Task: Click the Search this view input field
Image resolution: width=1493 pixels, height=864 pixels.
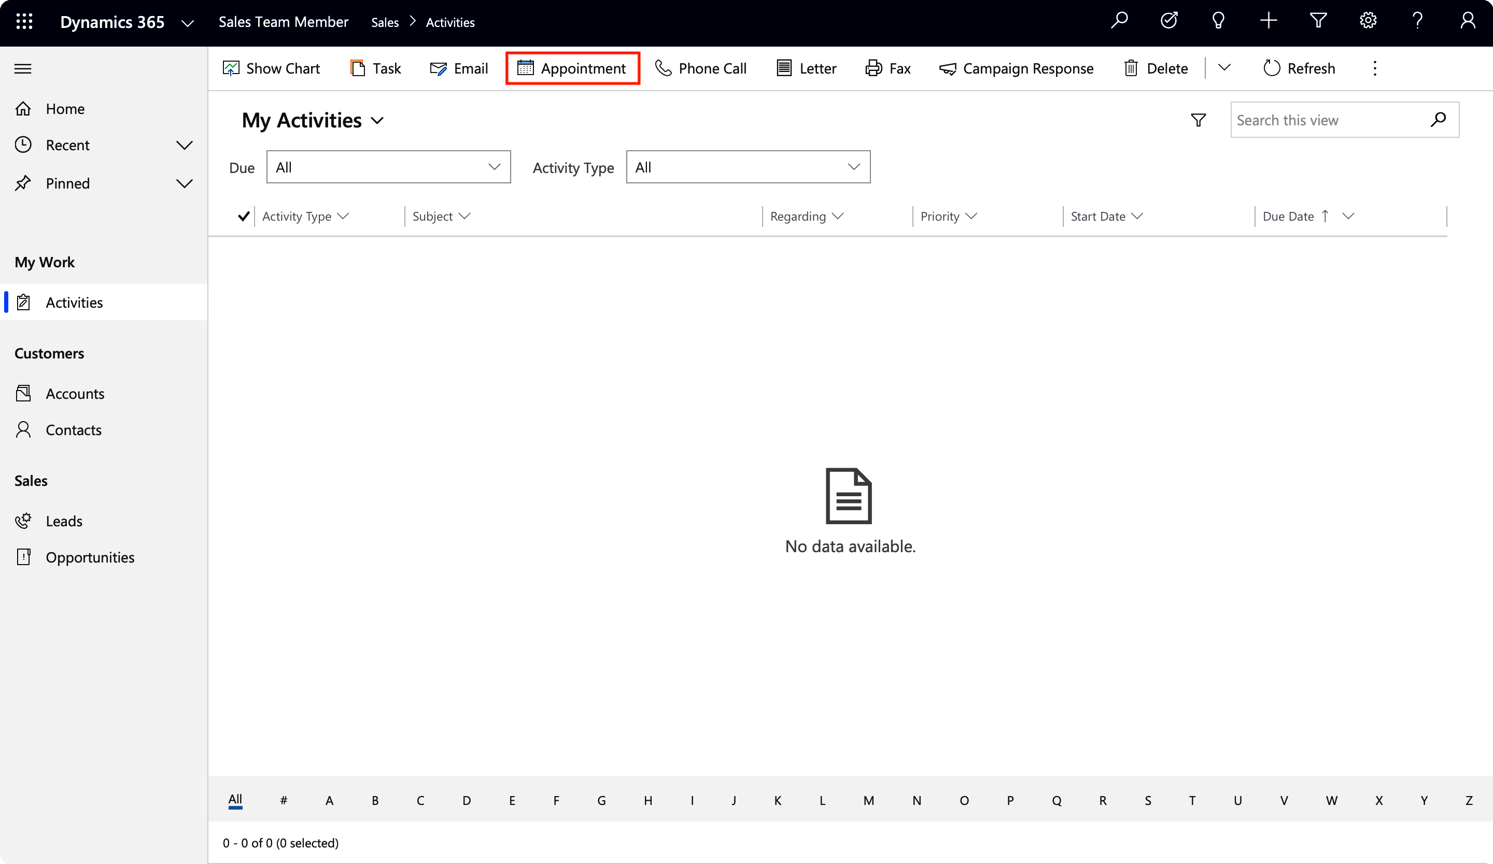Action: pos(1331,120)
